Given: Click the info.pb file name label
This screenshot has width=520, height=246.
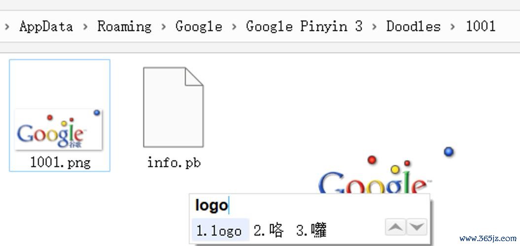Looking at the screenshot, I should [x=174, y=162].
